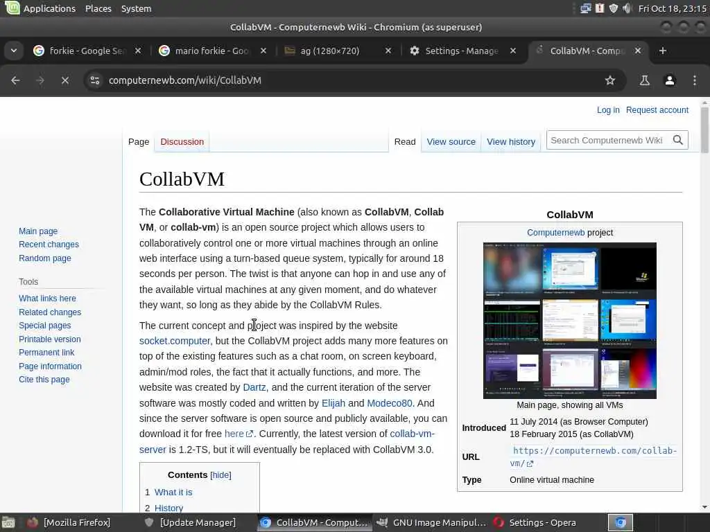This screenshot has height=532, width=710.
Task: Open the network tray icon
Action: pos(585,8)
